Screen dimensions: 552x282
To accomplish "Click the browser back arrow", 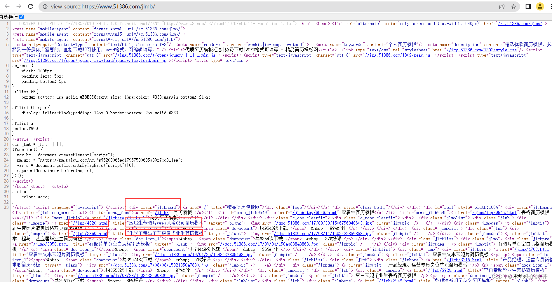I will tap(7, 6).
